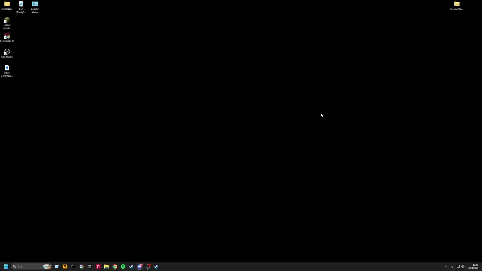Screen dimensions: 482x271
Task: Open the volume speaker icon in the tray
Action: [x=463, y=266]
